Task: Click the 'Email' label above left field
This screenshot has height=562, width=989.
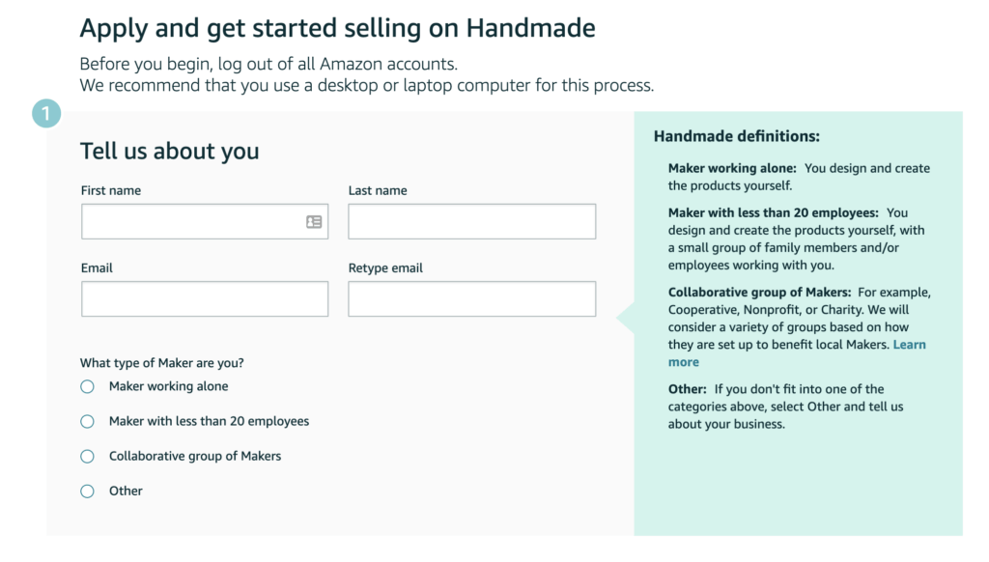Action: [x=97, y=268]
